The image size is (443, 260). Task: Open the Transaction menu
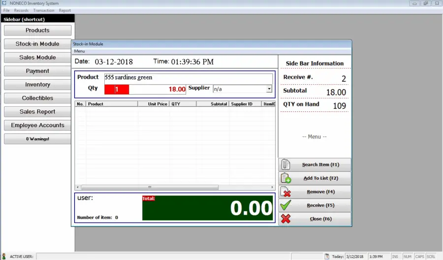pyautogui.click(x=44, y=10)
